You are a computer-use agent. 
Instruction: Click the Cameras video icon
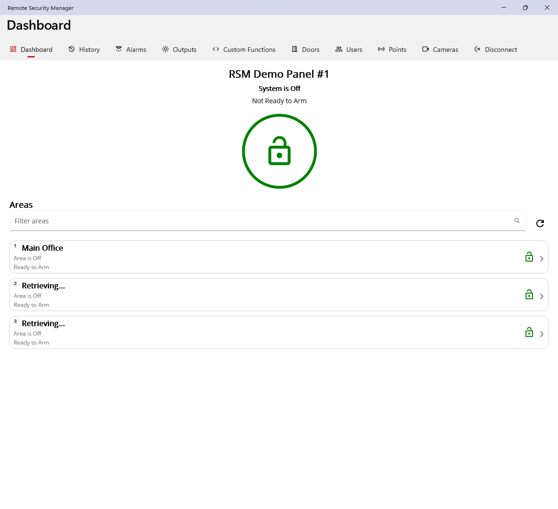click(x=425, y=49)
